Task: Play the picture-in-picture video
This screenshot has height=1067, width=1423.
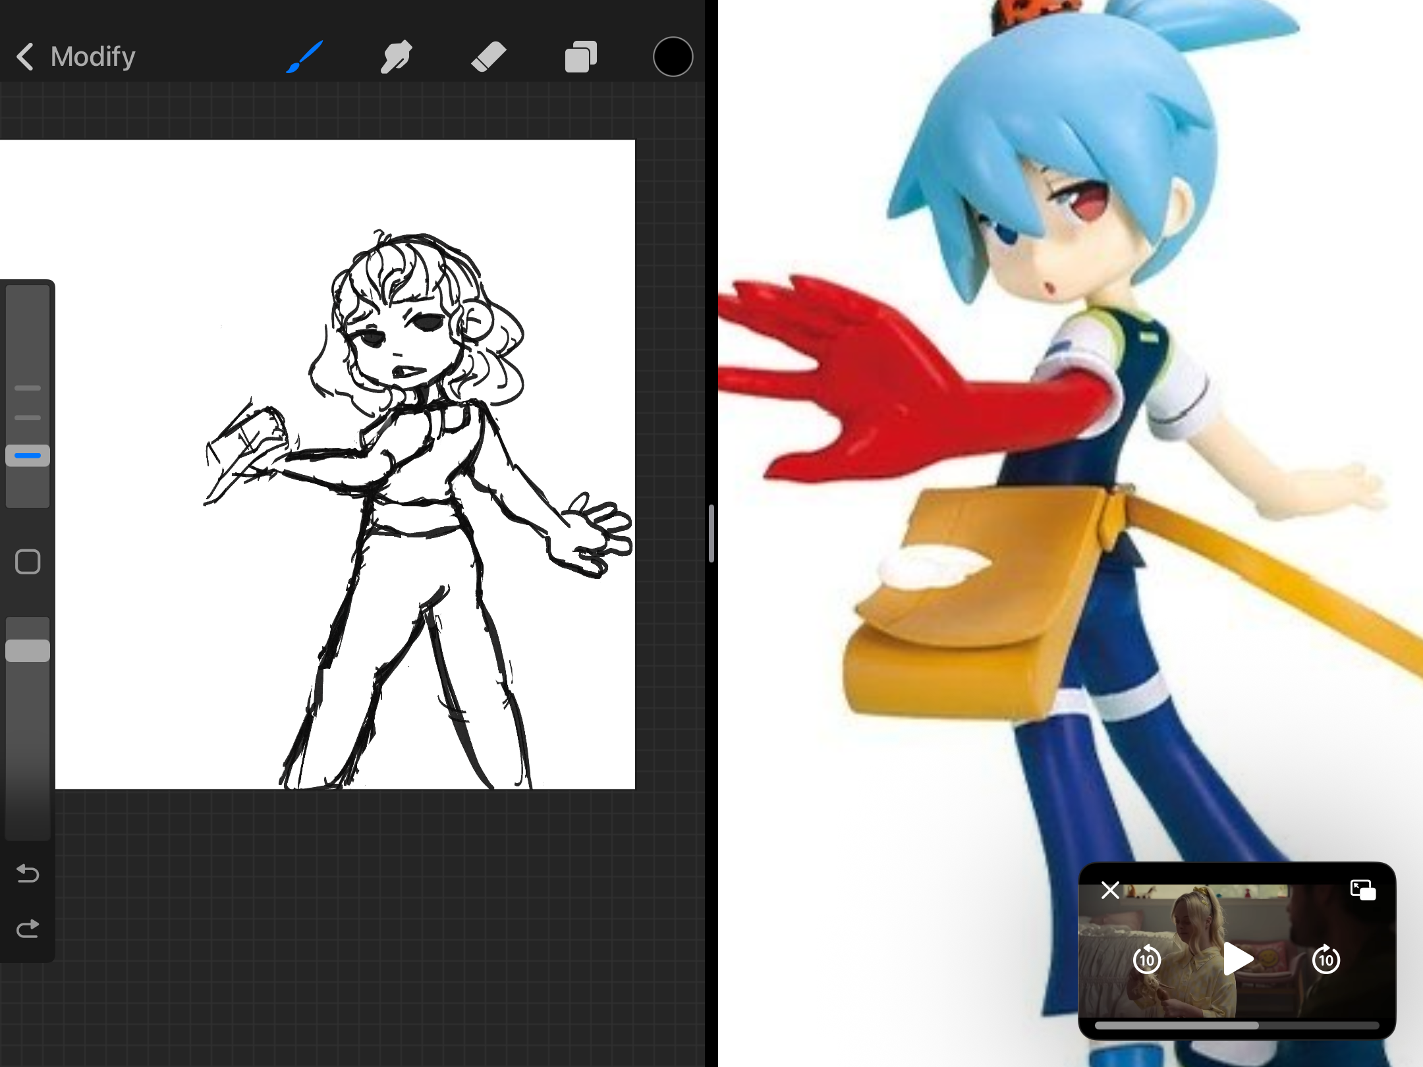Action: click(1237, 959)
